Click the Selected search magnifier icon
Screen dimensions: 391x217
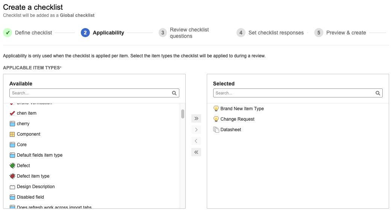pos(378,93)
